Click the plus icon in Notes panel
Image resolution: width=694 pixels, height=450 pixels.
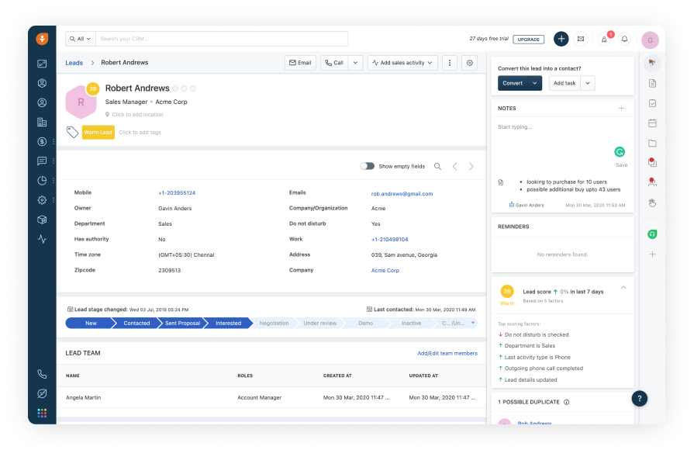click(x=621, y=109)
